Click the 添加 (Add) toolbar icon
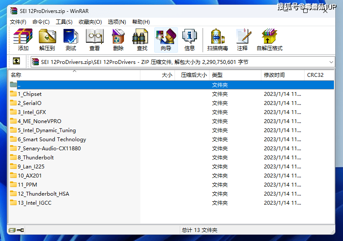 23,40
